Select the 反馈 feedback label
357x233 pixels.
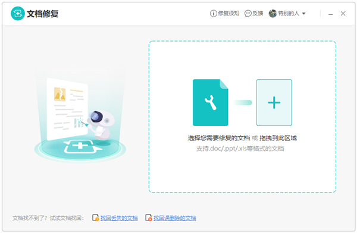coord(258,14)
